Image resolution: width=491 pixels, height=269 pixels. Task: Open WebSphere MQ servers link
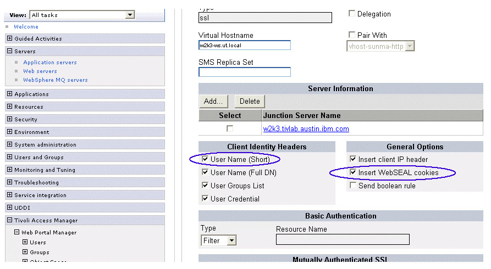pos(56,80)
